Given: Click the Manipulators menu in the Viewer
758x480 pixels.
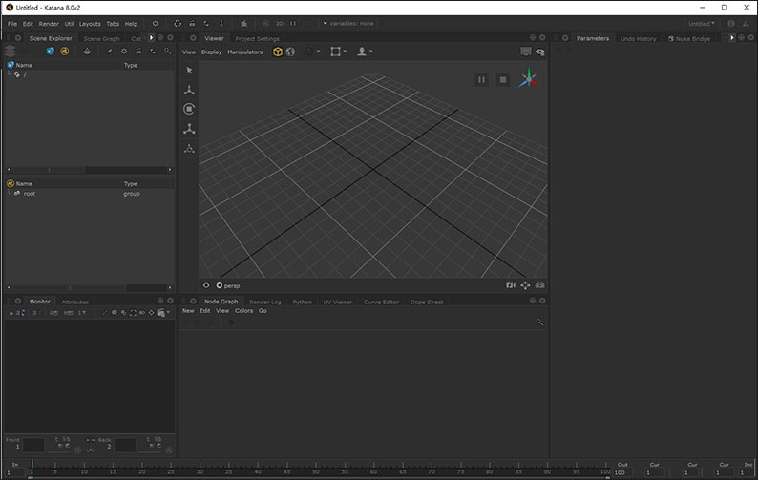Looking at the screenshot, I should (244, 52).
